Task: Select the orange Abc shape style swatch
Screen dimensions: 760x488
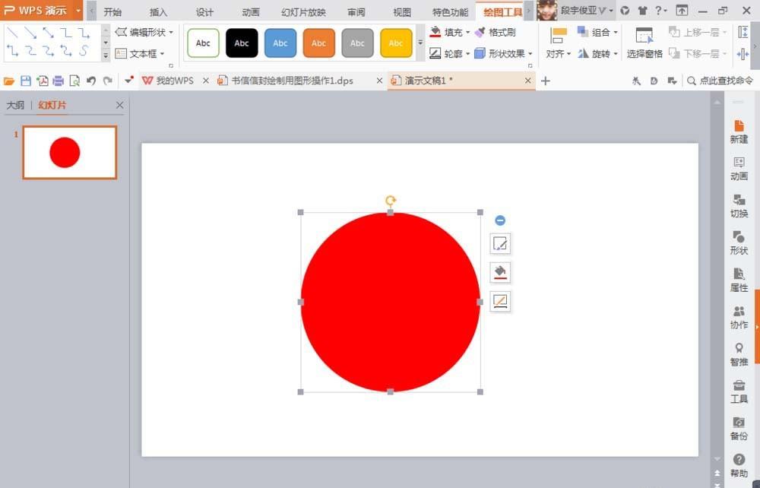Action: (x=318, y=43)
